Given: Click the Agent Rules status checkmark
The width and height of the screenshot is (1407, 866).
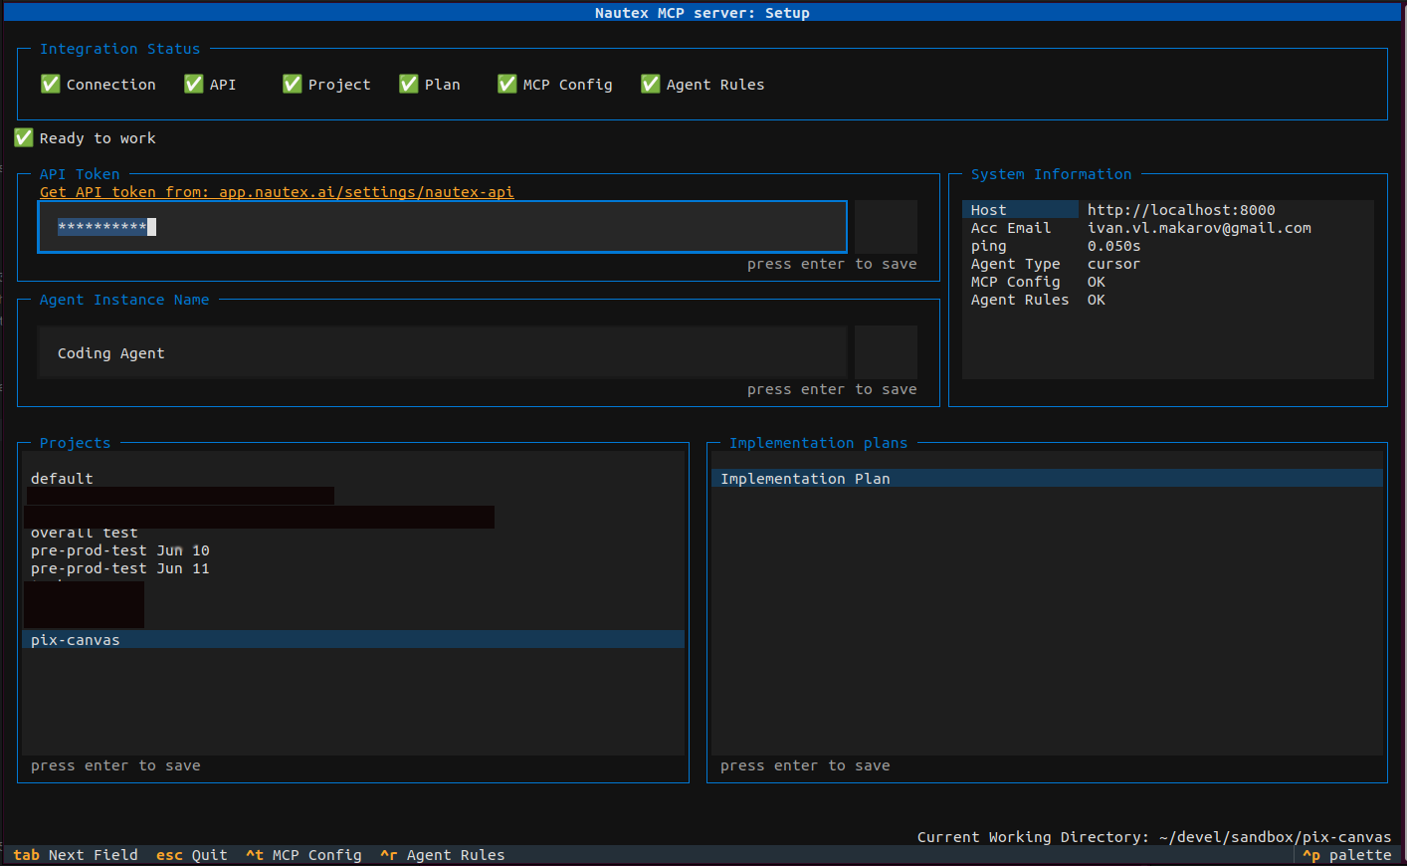Looking at the screenshot, I should (651, 85).
